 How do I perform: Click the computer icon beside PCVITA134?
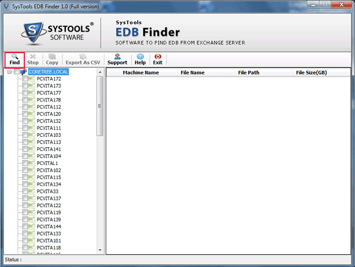[32, 184]
